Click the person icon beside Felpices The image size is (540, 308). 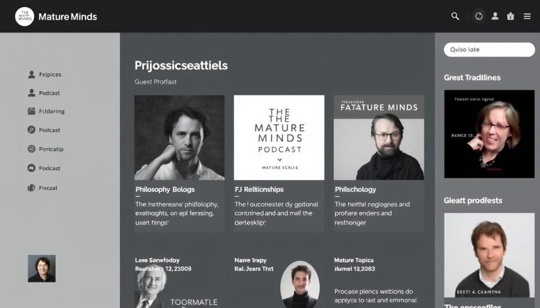point(31,75)
